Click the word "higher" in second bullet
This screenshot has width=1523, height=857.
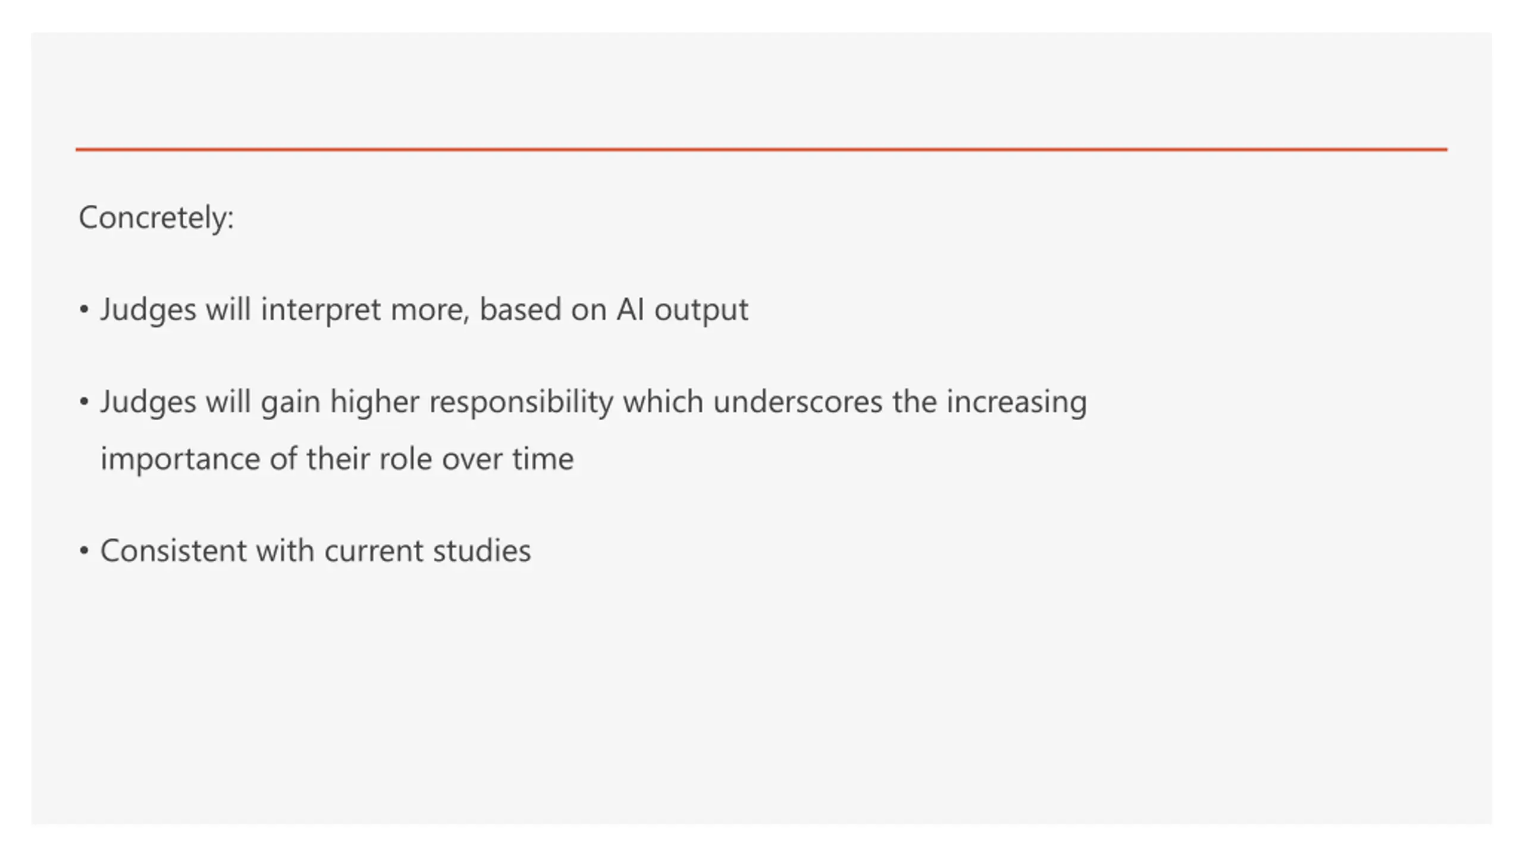tap(375, 403)
